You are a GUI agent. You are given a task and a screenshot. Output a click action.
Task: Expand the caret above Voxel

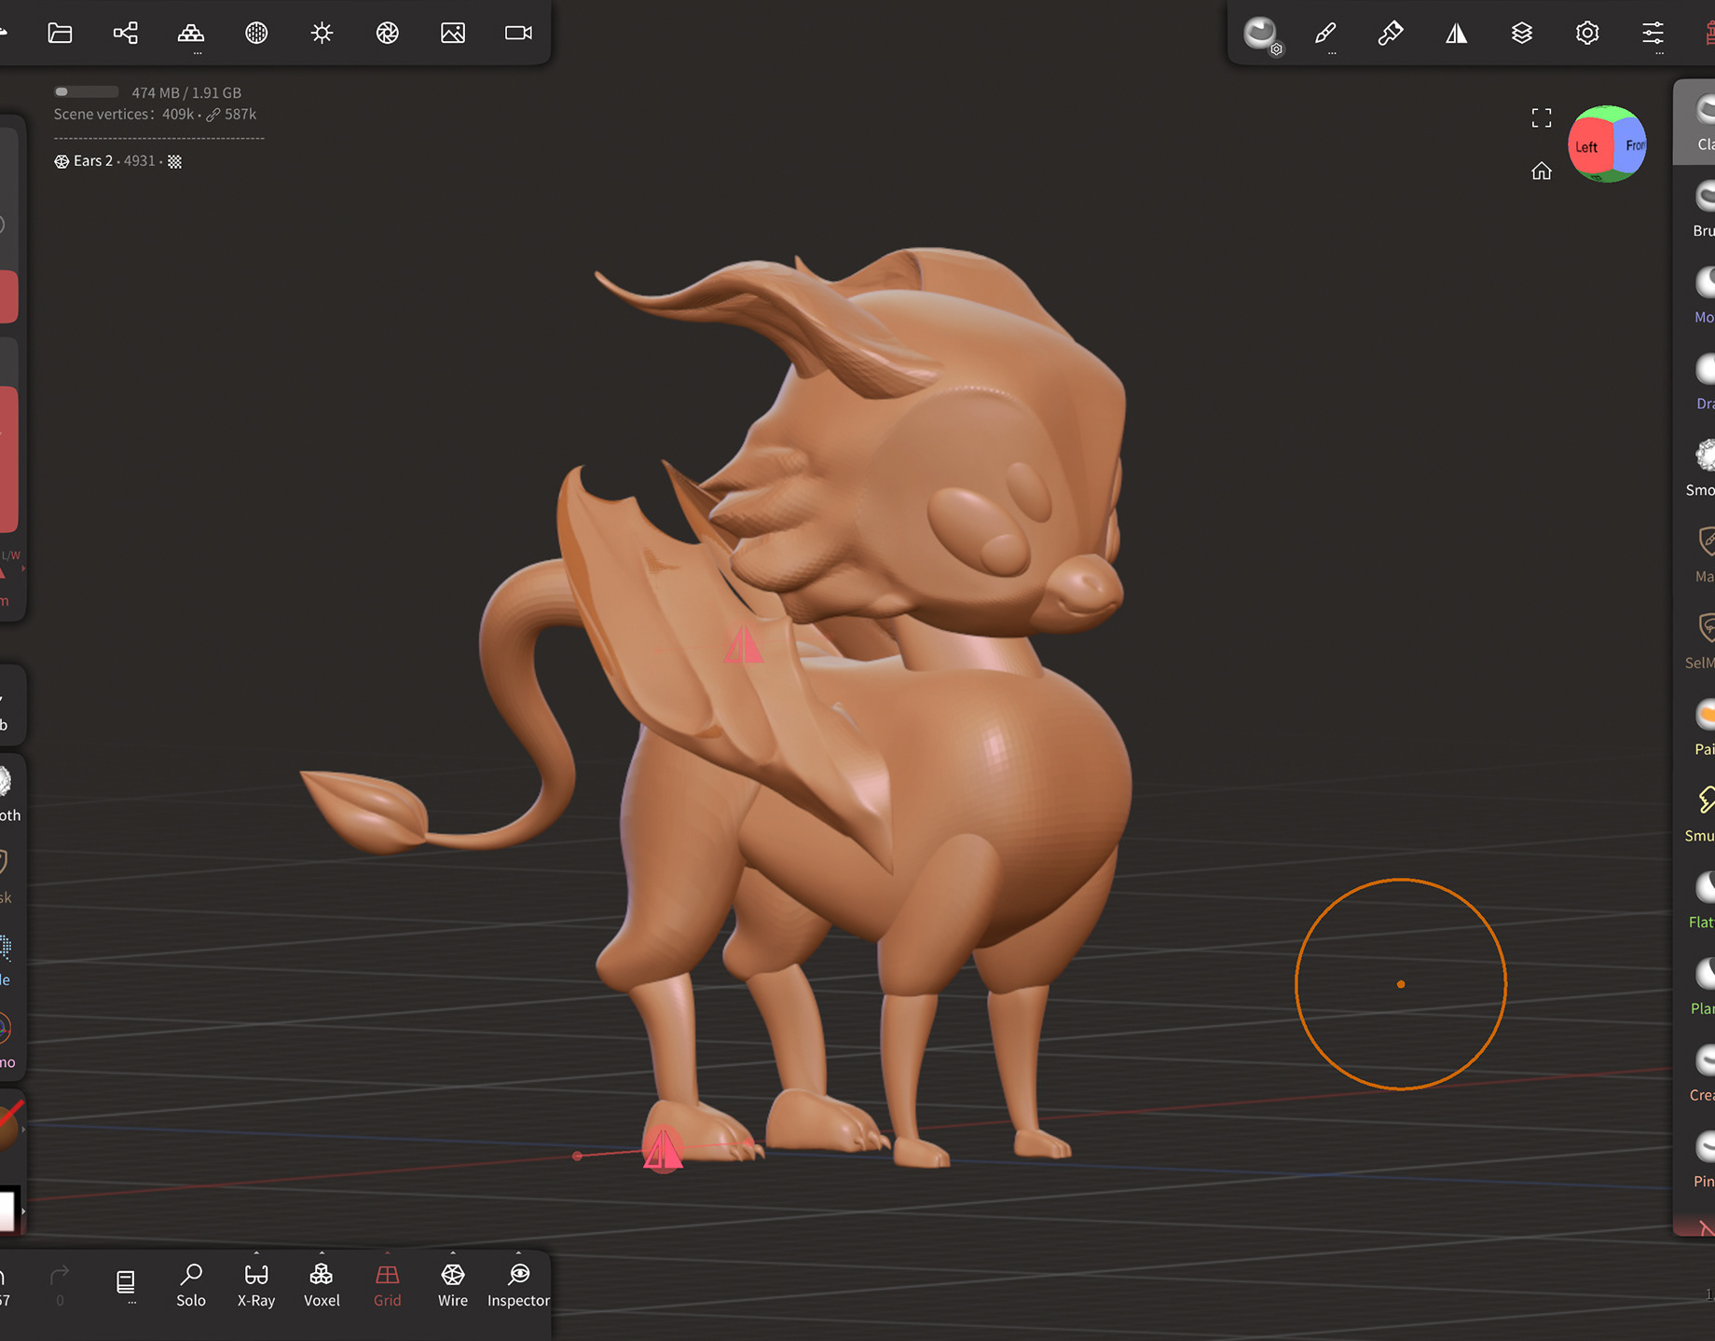(x=322, y=1252)
